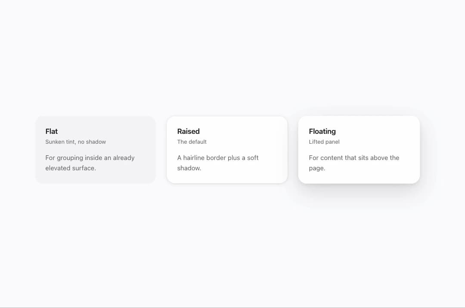Click the word 'elevated surface.' in Flat card
Image resolution: width=465 pixels, height=308 pixels.
[x=71, y=168]
